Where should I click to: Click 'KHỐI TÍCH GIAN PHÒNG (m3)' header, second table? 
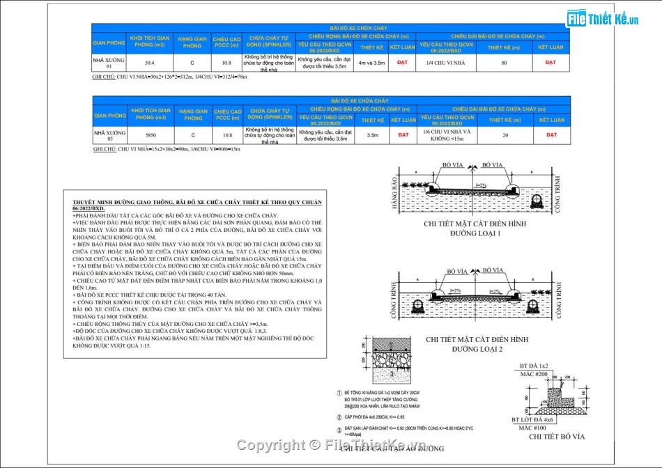tap(151, 114)
